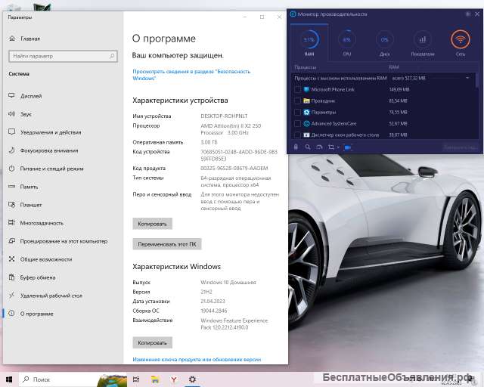This screenshot has width=484, height=387.
Task: Open the screenshot crop tool dropdown arrow
Action: tap(338, 147)
